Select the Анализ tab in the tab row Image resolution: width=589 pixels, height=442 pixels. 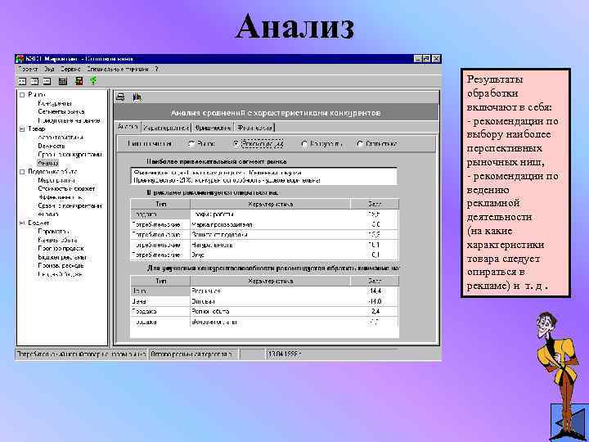128,127
